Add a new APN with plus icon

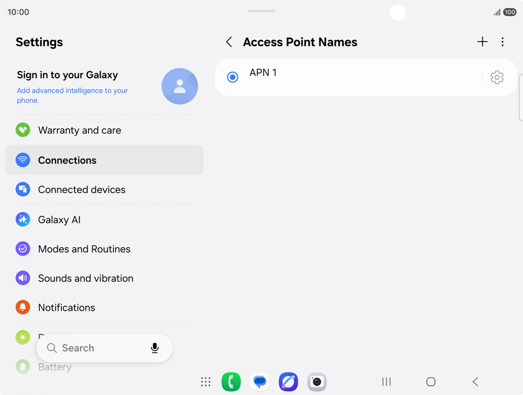(x=482, y=42)
